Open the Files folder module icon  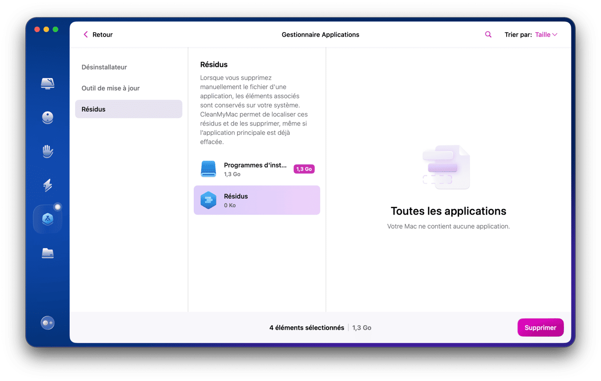pyautogui.click(x=47, y=253)
